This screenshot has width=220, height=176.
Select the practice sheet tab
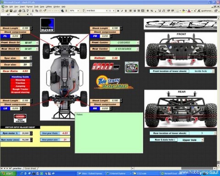[17, 169]
